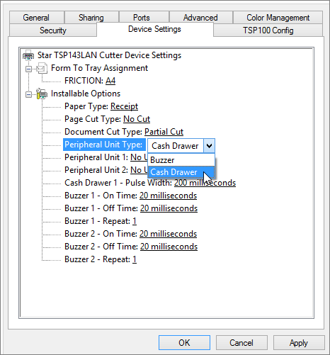Click the Peripheral Unit Type dropdown arrow
This screenshot has height=355, width=330.
[209, 146]
